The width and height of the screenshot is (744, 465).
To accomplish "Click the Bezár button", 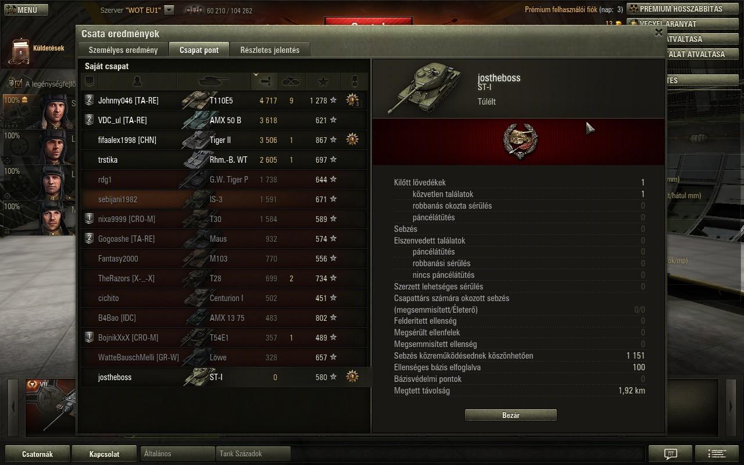I will click(511, 415).
